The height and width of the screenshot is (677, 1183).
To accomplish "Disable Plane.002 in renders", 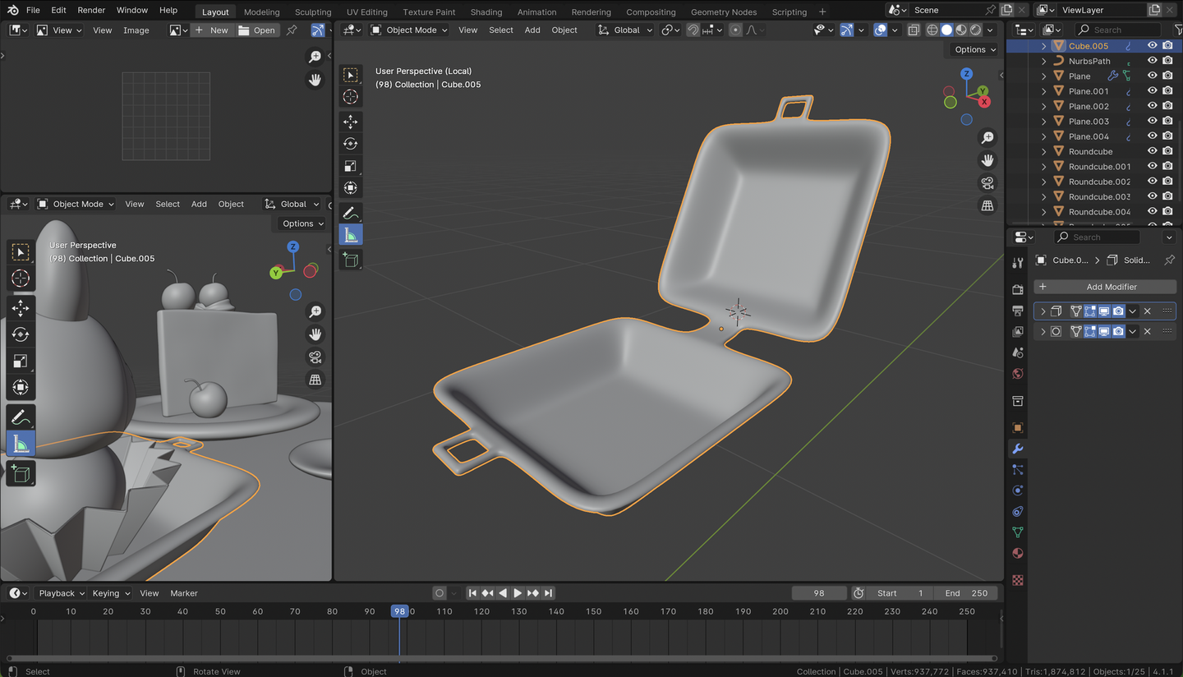I will [x=1167, y=107].
